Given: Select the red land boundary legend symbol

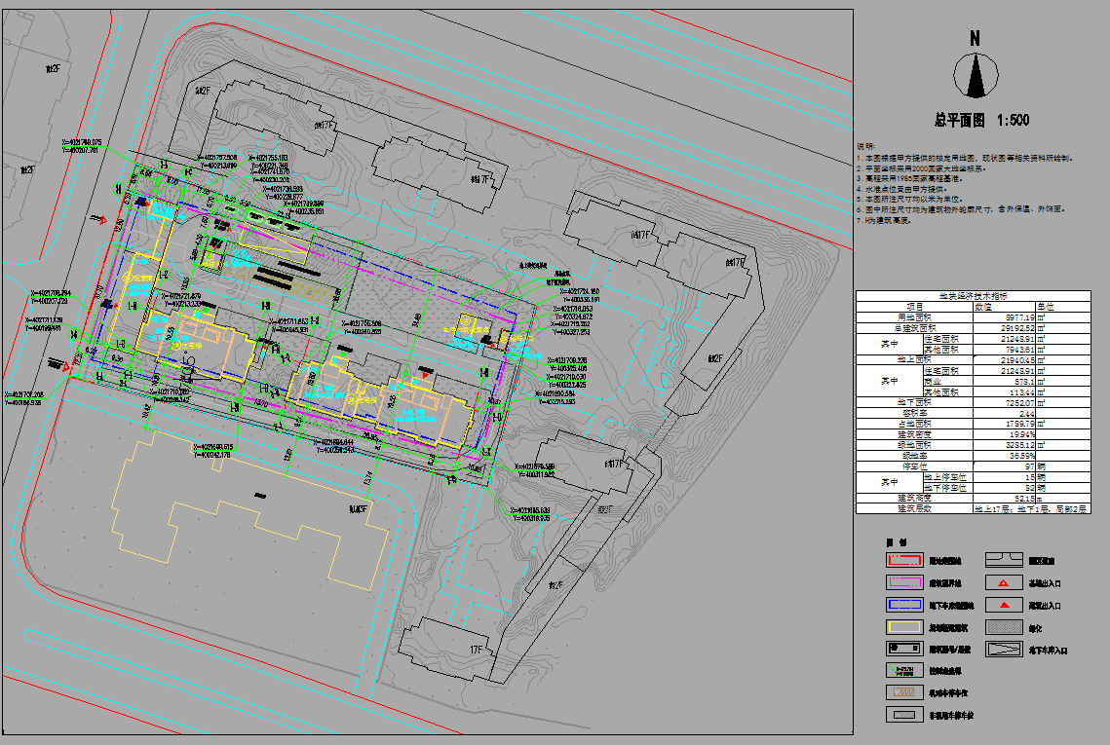Looking at the screenshot, I should click(x=902, y=561).
